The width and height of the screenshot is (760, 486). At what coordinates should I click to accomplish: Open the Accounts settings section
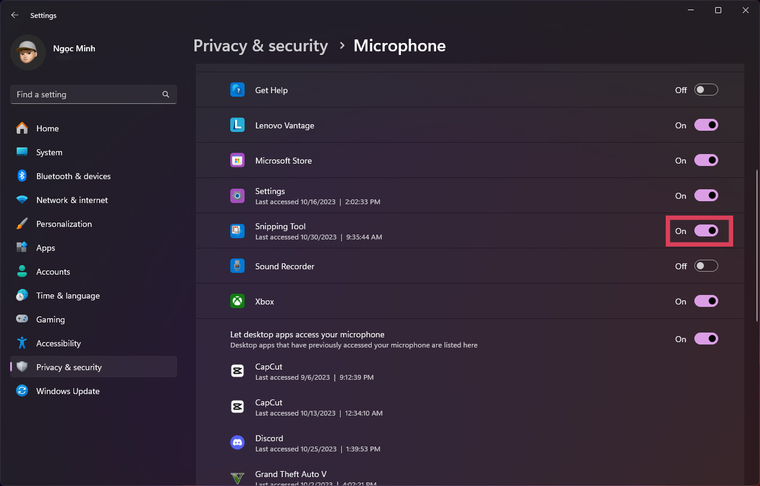94,272
